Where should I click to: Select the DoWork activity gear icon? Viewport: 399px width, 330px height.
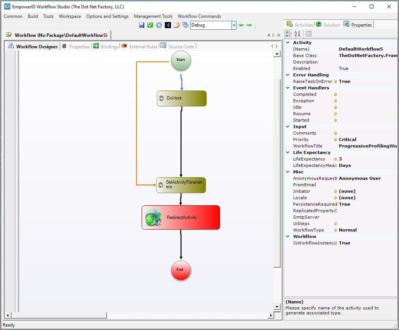pos(161,98)
